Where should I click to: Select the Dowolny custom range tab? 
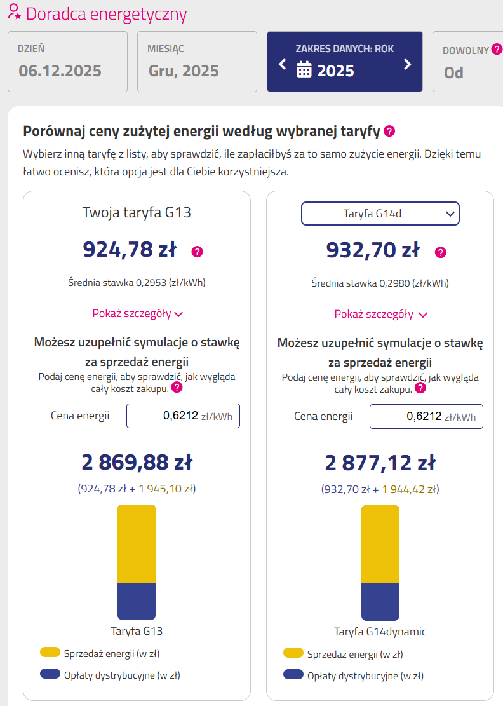coord(467,62)
